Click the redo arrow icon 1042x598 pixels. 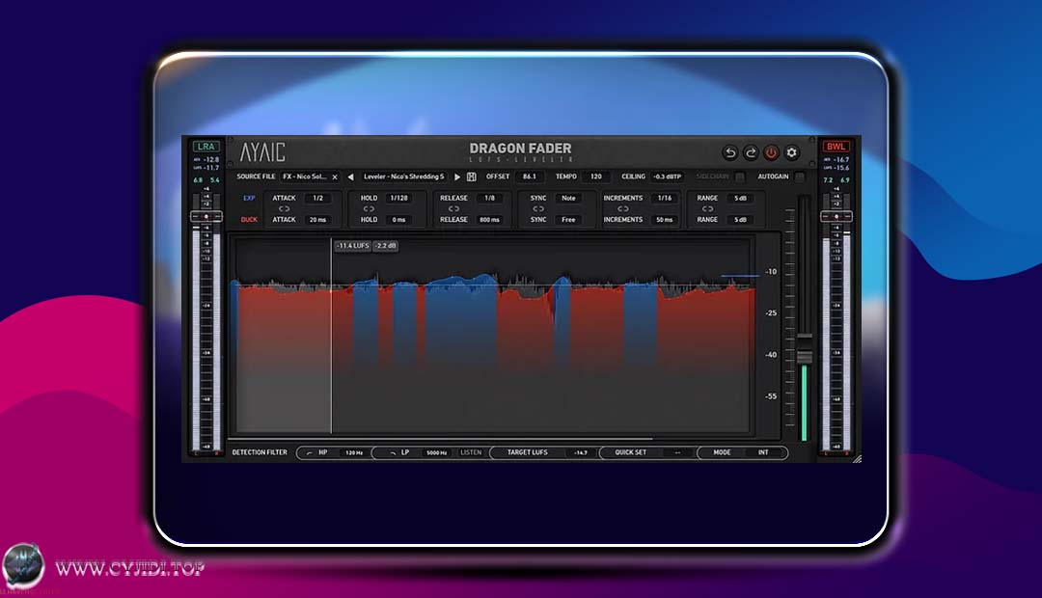[x=751, y=152]
